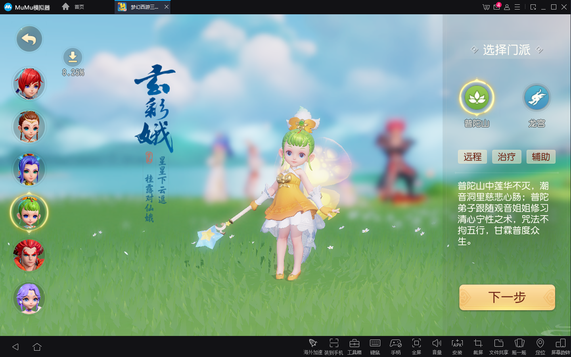Viewport: 571px width, 357px height.
Task: Open the mail icon with 4 notifications
Action: coord(497,7)
